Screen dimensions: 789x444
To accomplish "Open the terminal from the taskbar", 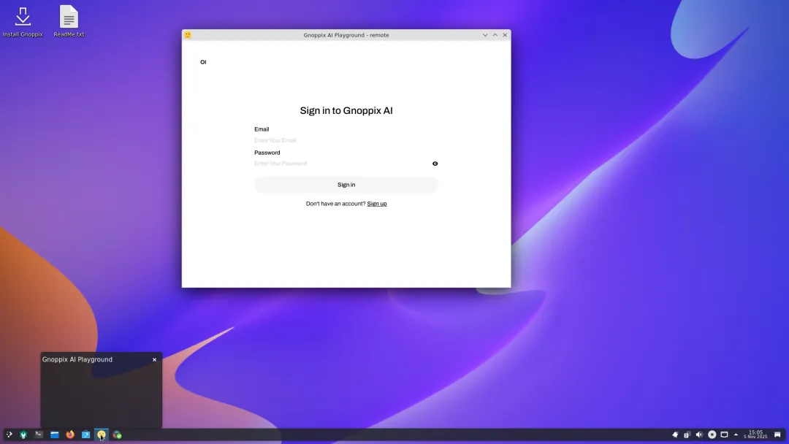I will [x=39, y=435].
